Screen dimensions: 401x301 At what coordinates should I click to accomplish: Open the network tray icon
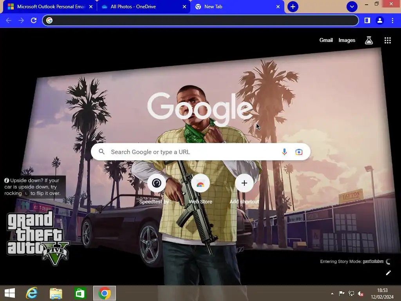coord(351,294)
